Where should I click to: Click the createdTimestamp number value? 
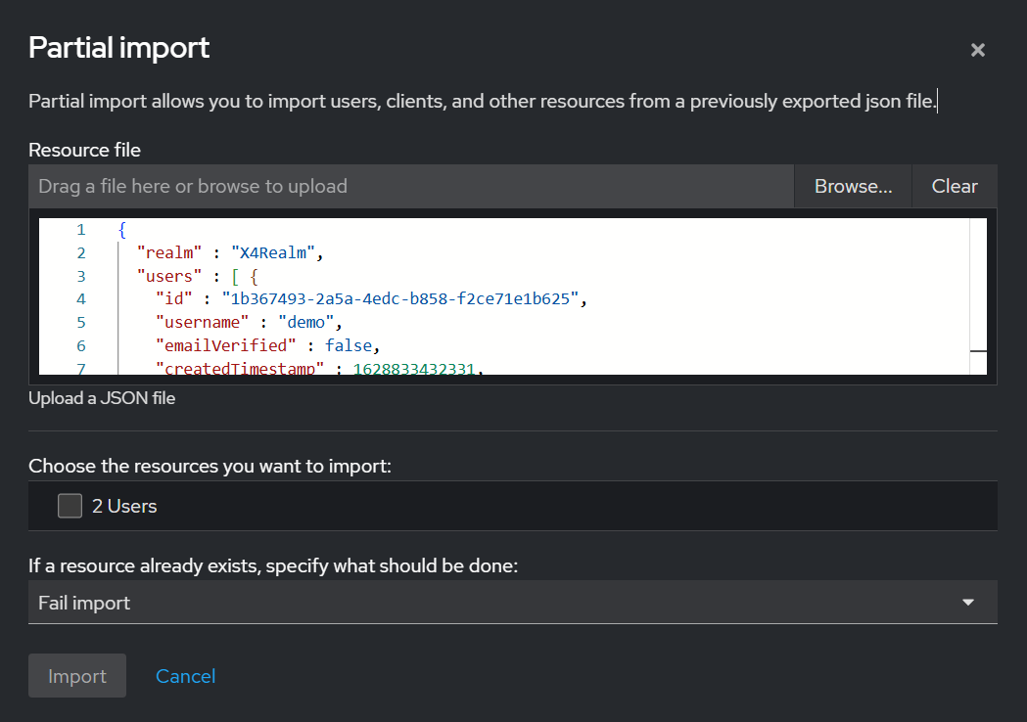[416, 368]
